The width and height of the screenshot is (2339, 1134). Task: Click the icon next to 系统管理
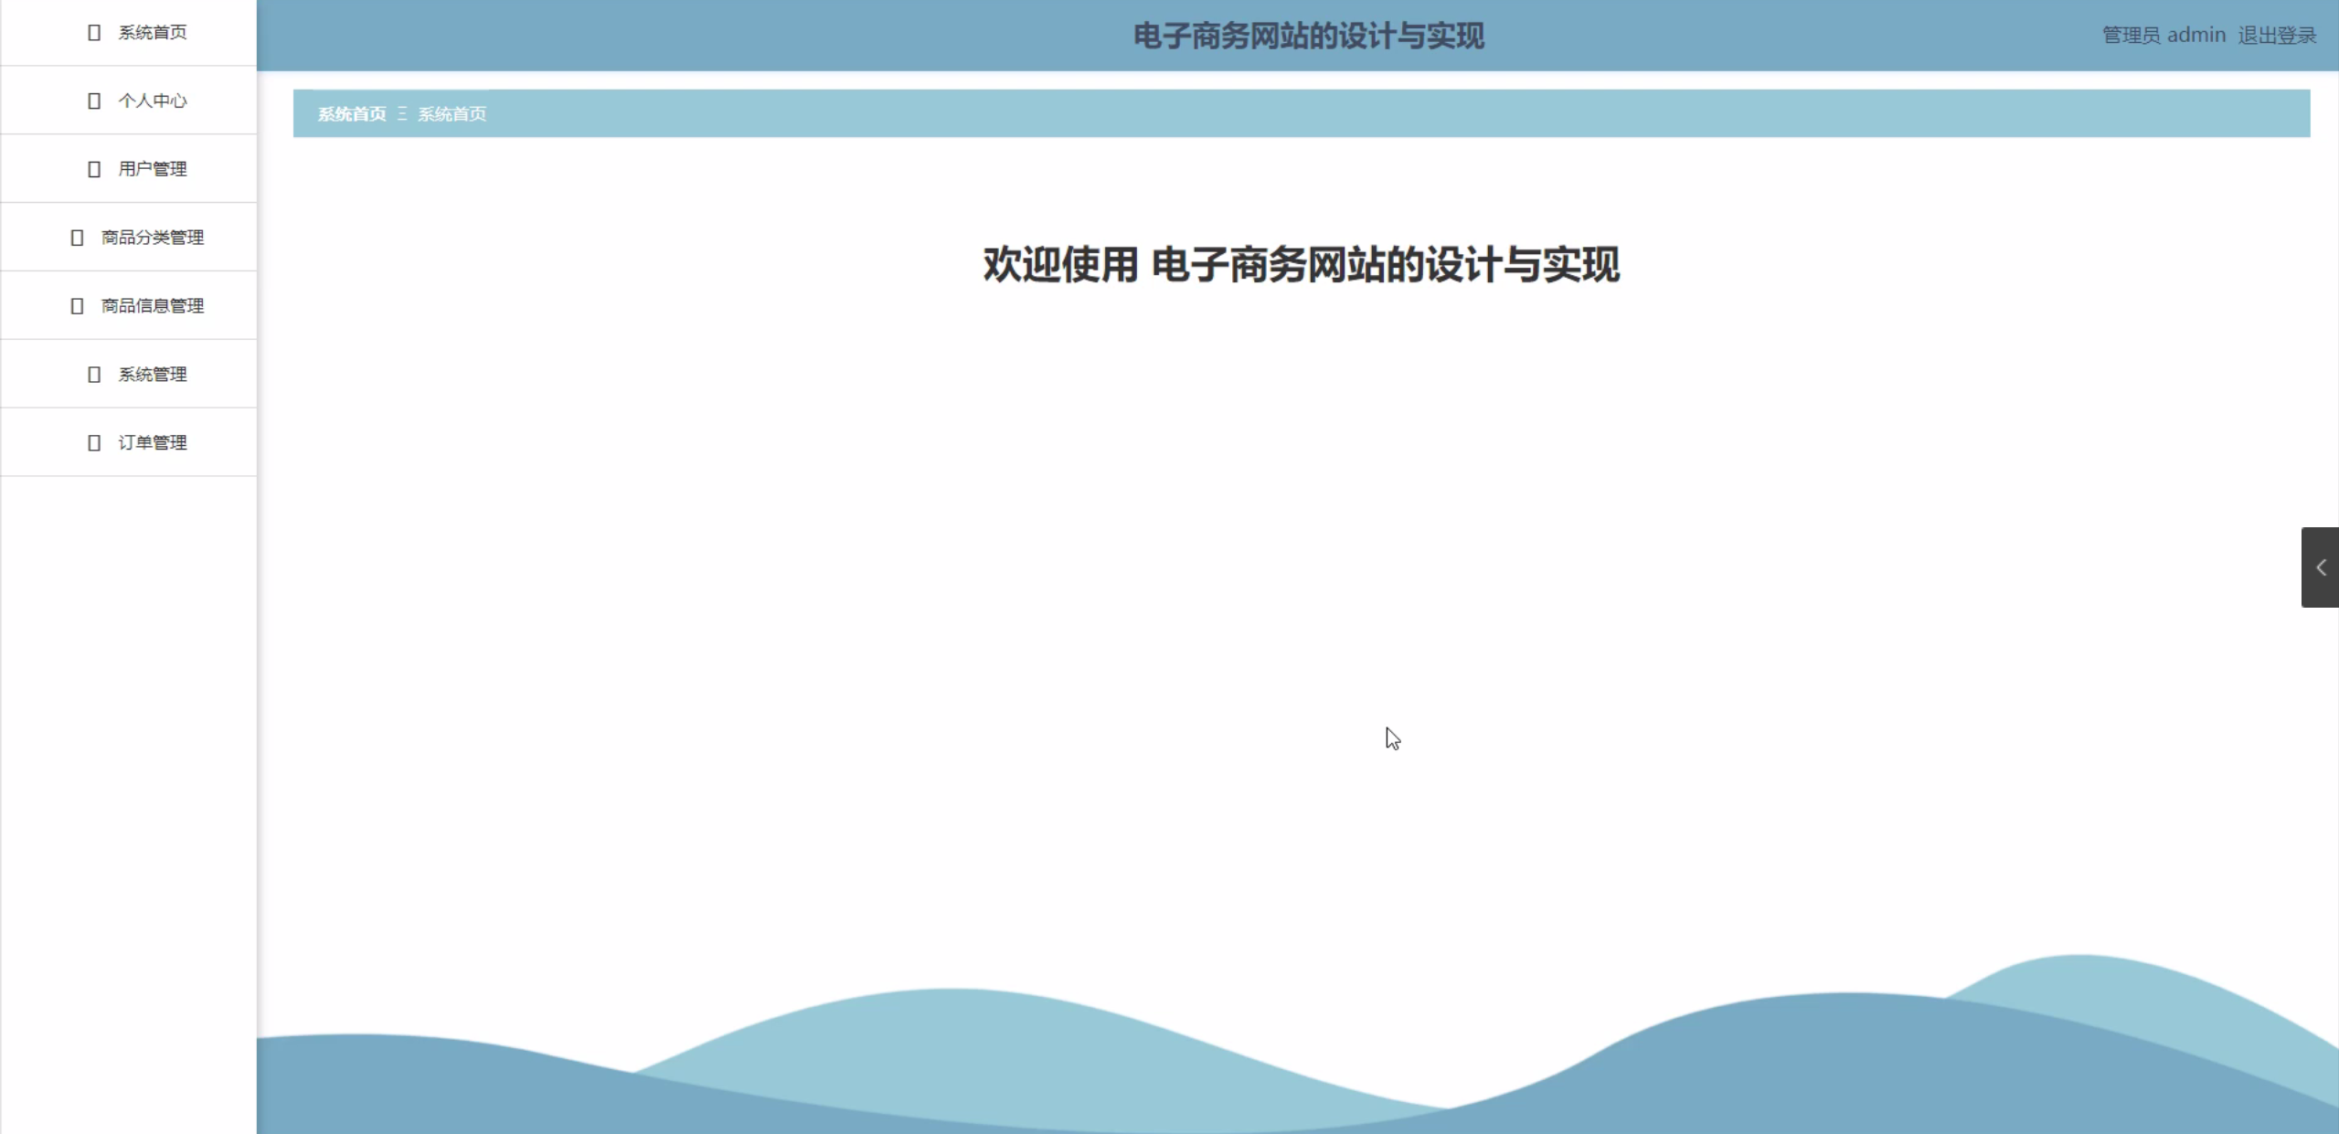93,375
